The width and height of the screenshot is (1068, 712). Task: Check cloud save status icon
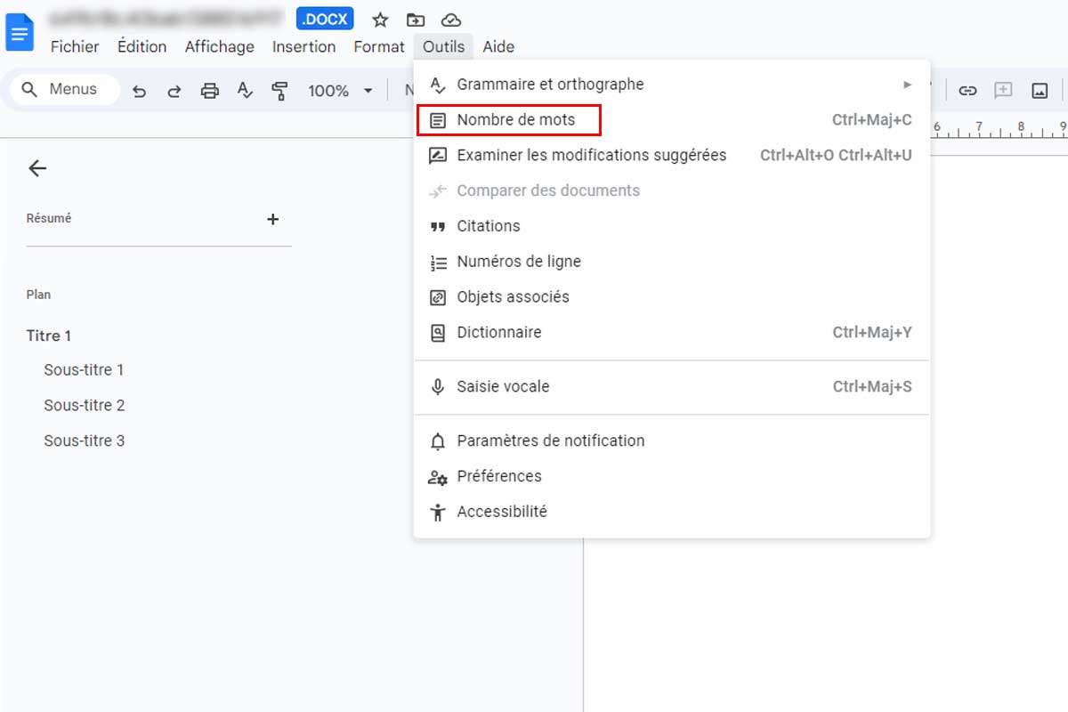click(x=451, y=20)
